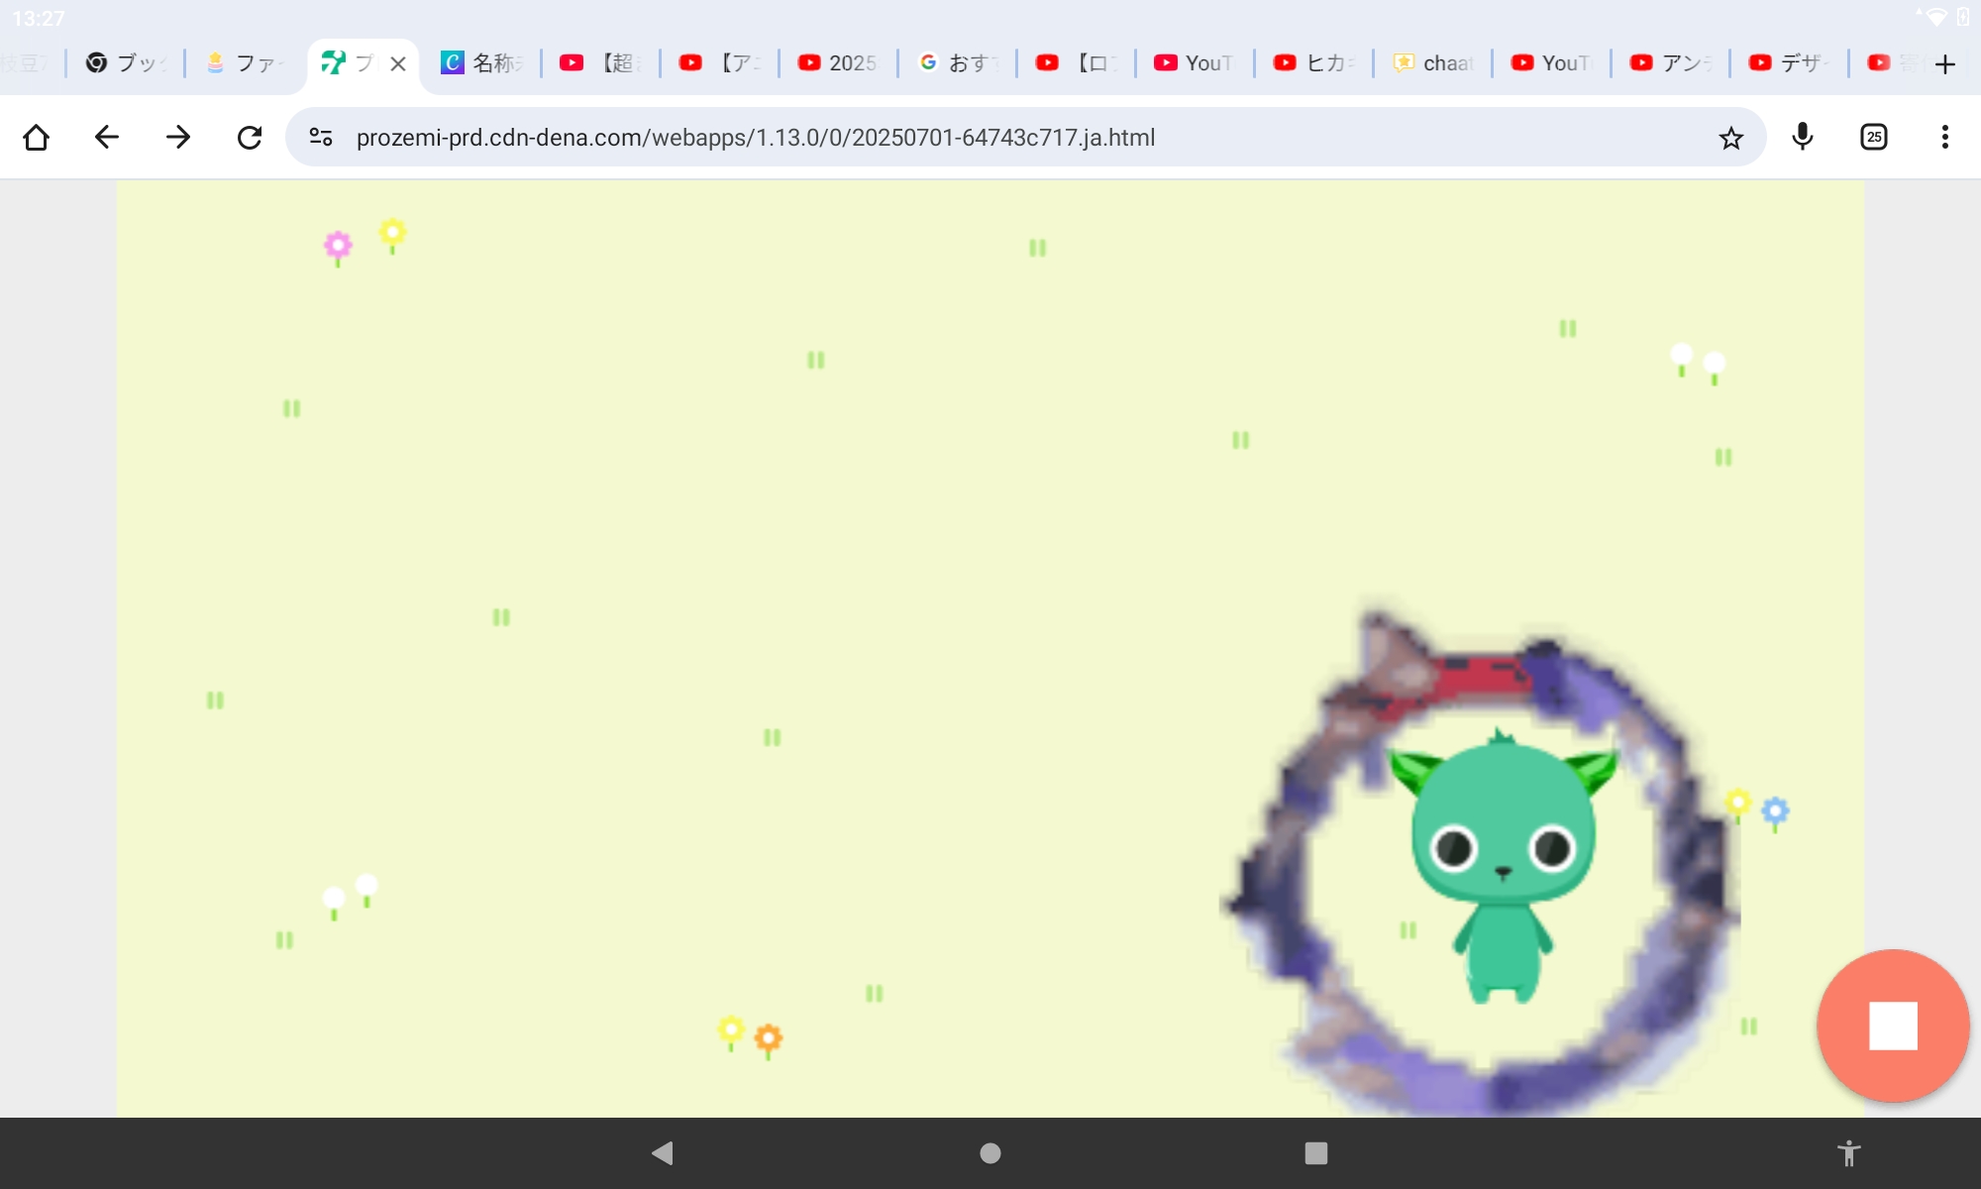Switch to the chaat tab
The width and height of the screenshot is (1981, 1189).
click(x=1433, y=63)
